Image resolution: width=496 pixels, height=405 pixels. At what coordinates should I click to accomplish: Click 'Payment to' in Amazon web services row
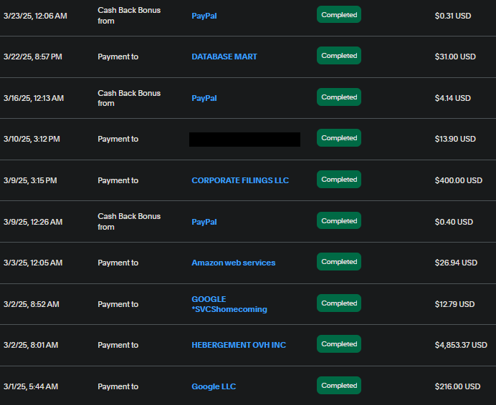tap(118, 263)
